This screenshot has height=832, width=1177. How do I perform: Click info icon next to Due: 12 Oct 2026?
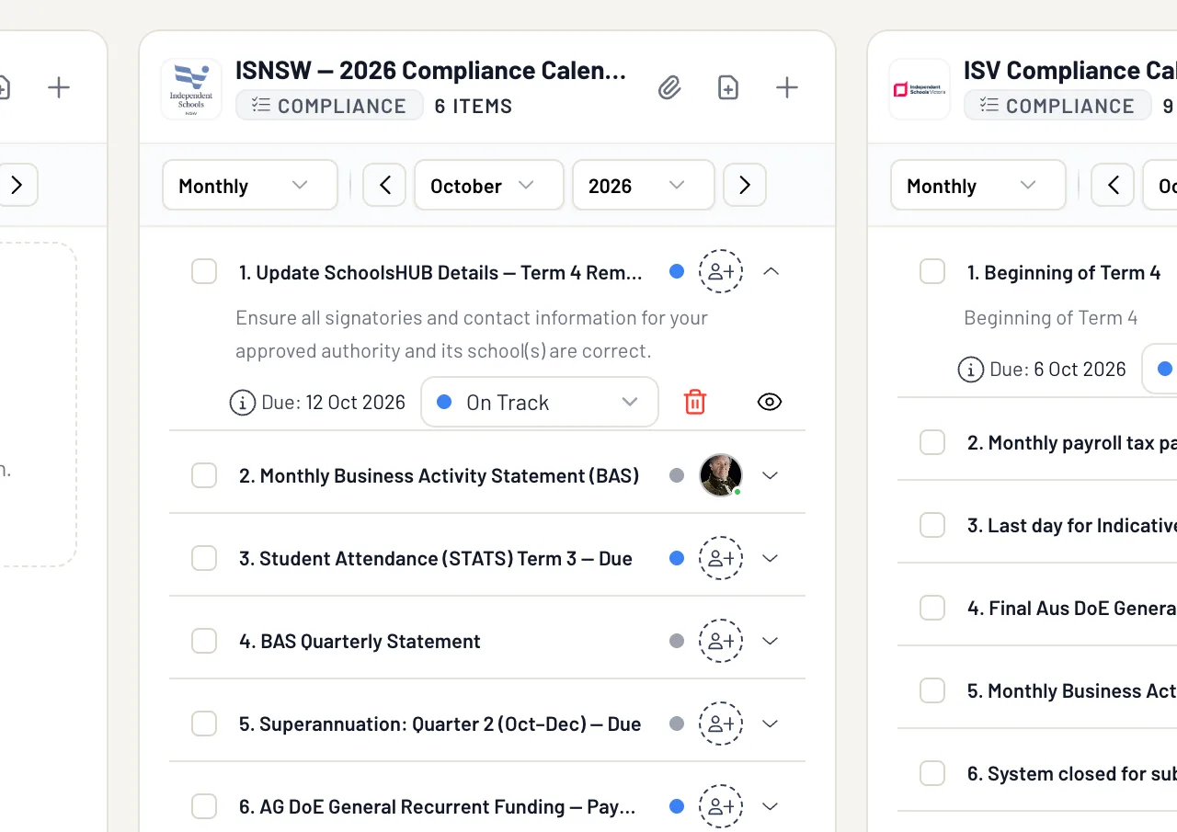tap(242, 403)
